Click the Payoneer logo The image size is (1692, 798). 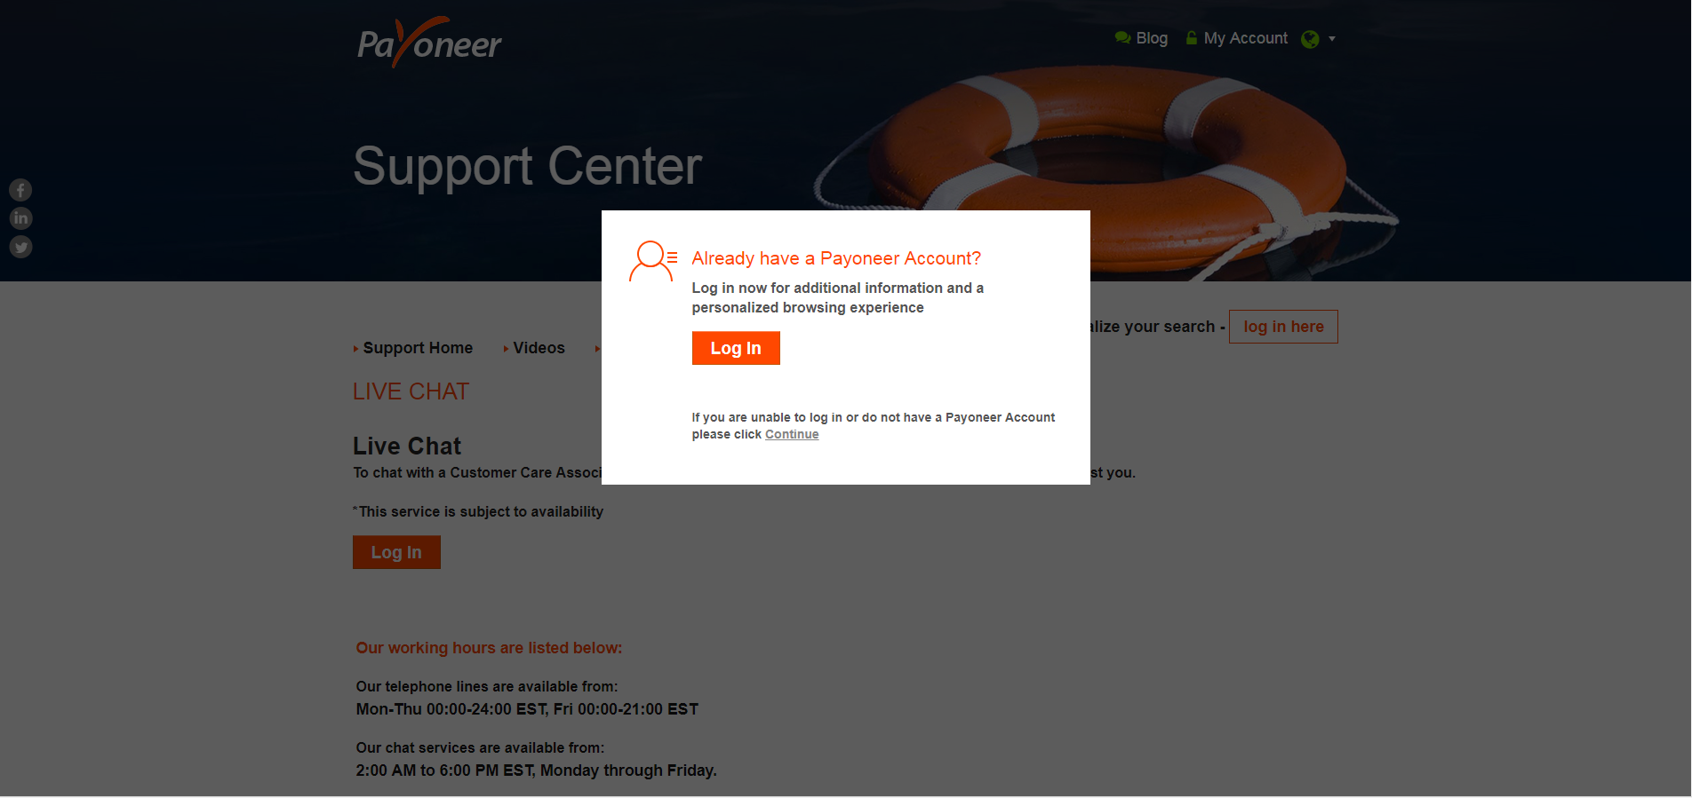429,43
